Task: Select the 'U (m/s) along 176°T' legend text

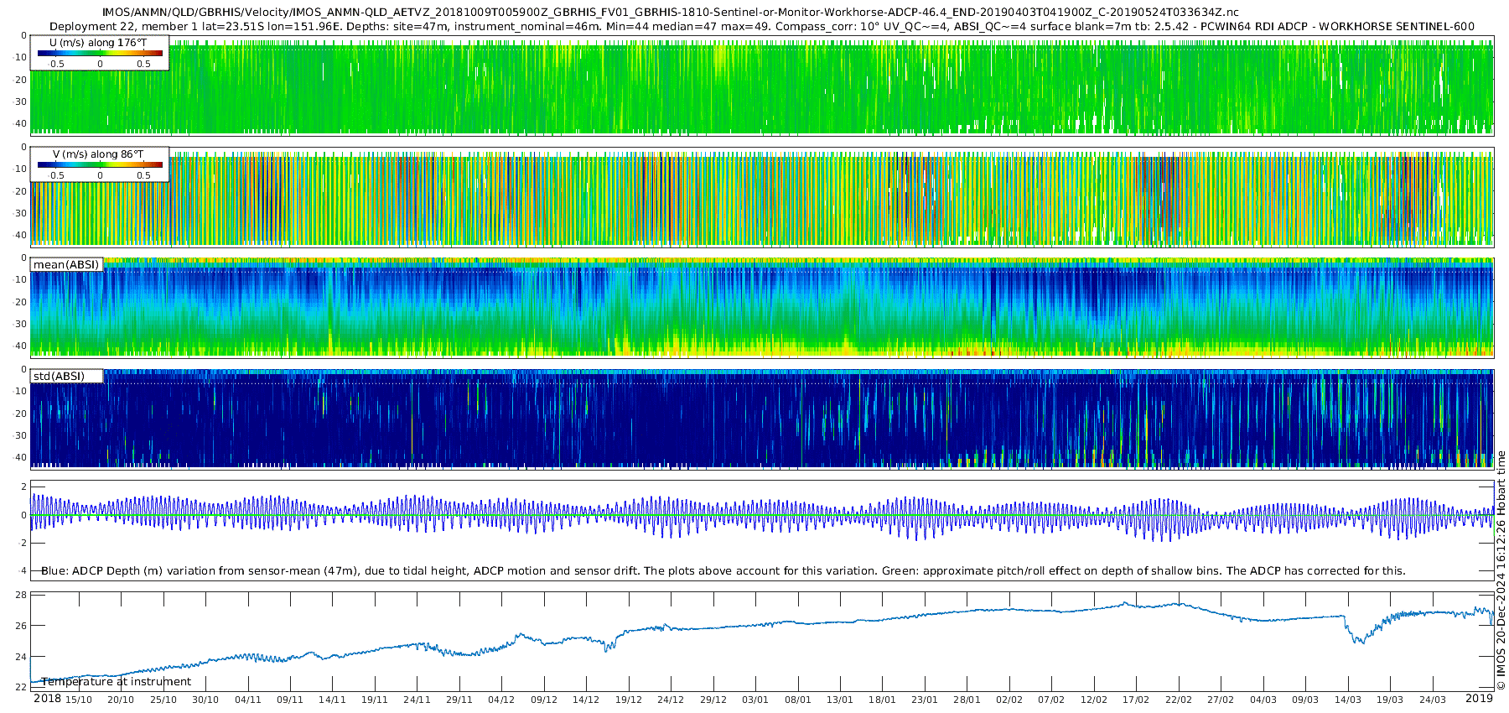Action: click(x=99, y=42)
